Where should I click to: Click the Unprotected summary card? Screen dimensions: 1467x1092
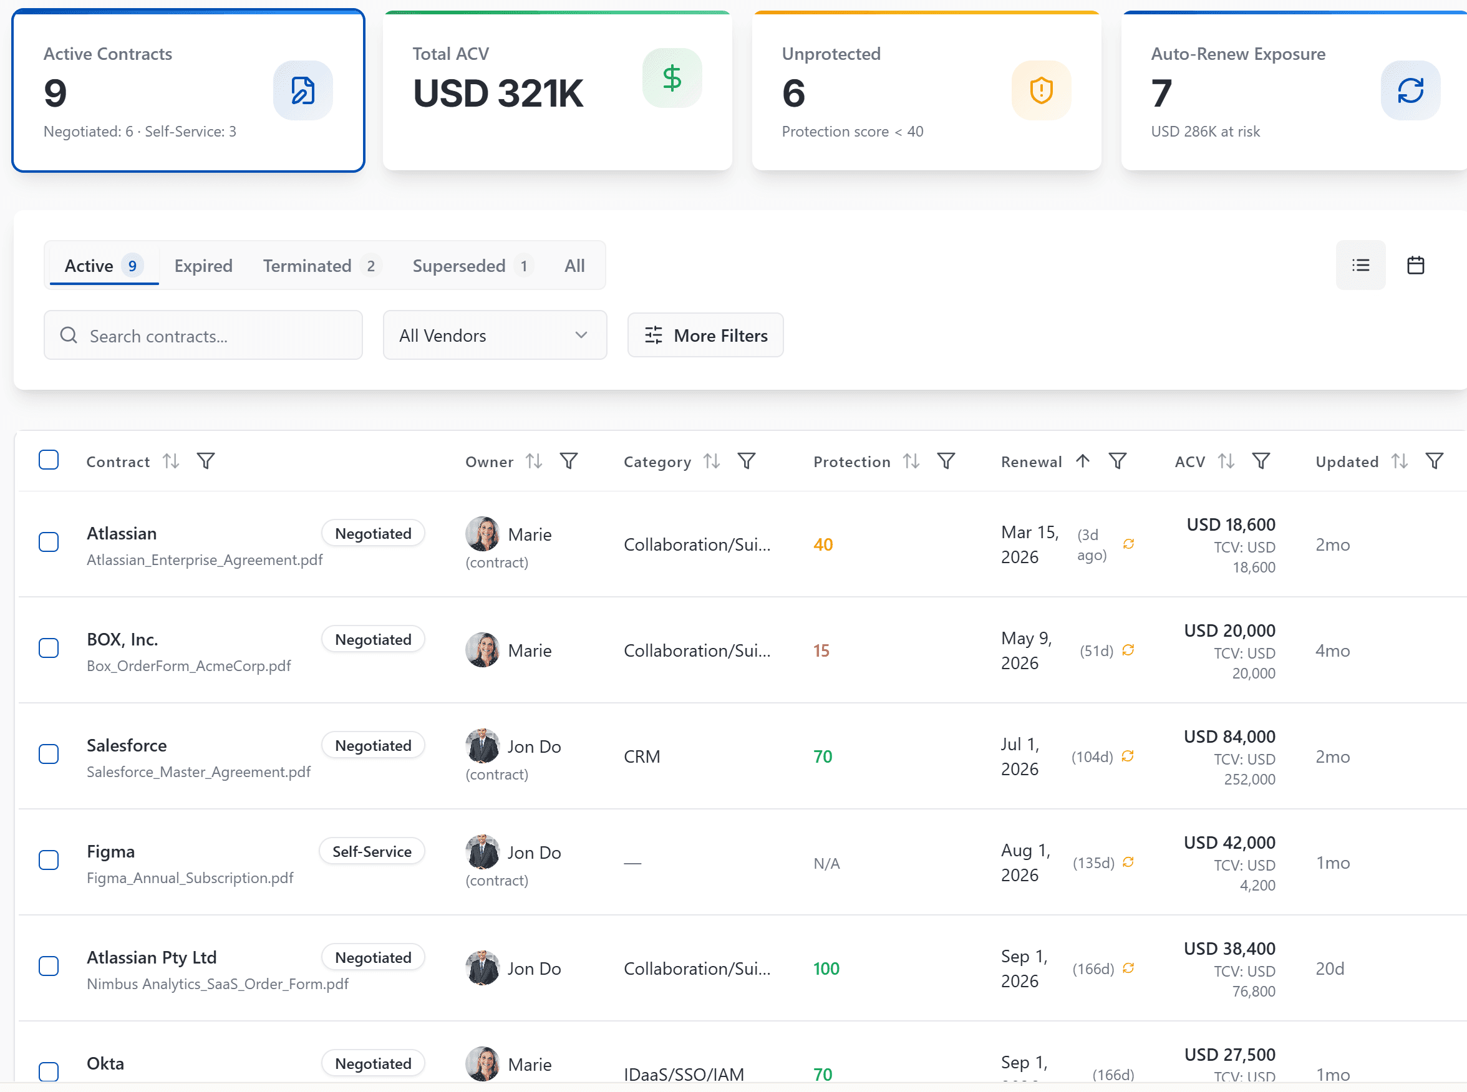pyautogui.click(x=926, y=91)
